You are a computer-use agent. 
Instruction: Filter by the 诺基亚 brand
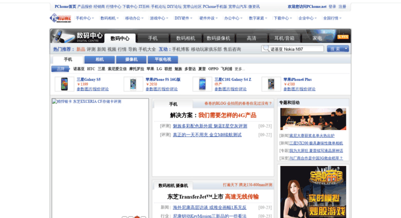pos(79,69)
